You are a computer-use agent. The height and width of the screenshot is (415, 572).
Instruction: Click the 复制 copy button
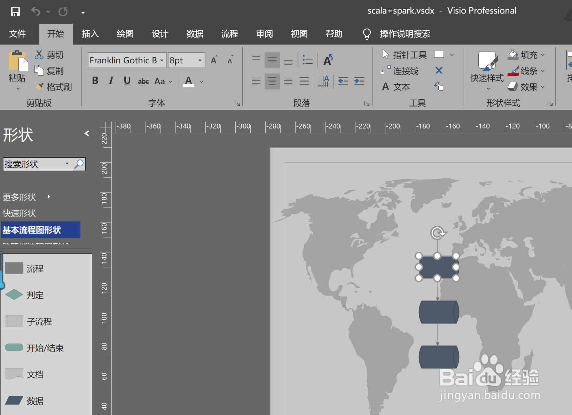pyautogui.click(x=49, y=71)
